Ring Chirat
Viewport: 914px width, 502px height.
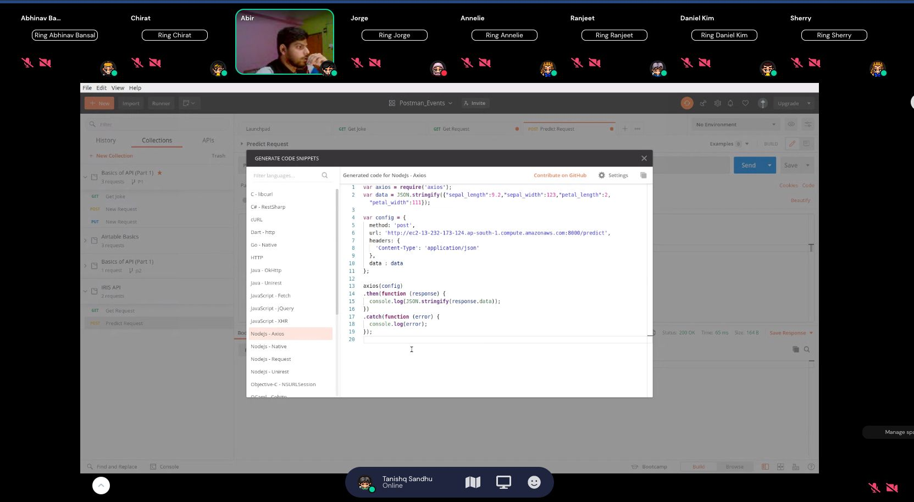pyautogui.click(x=175, y=35)
